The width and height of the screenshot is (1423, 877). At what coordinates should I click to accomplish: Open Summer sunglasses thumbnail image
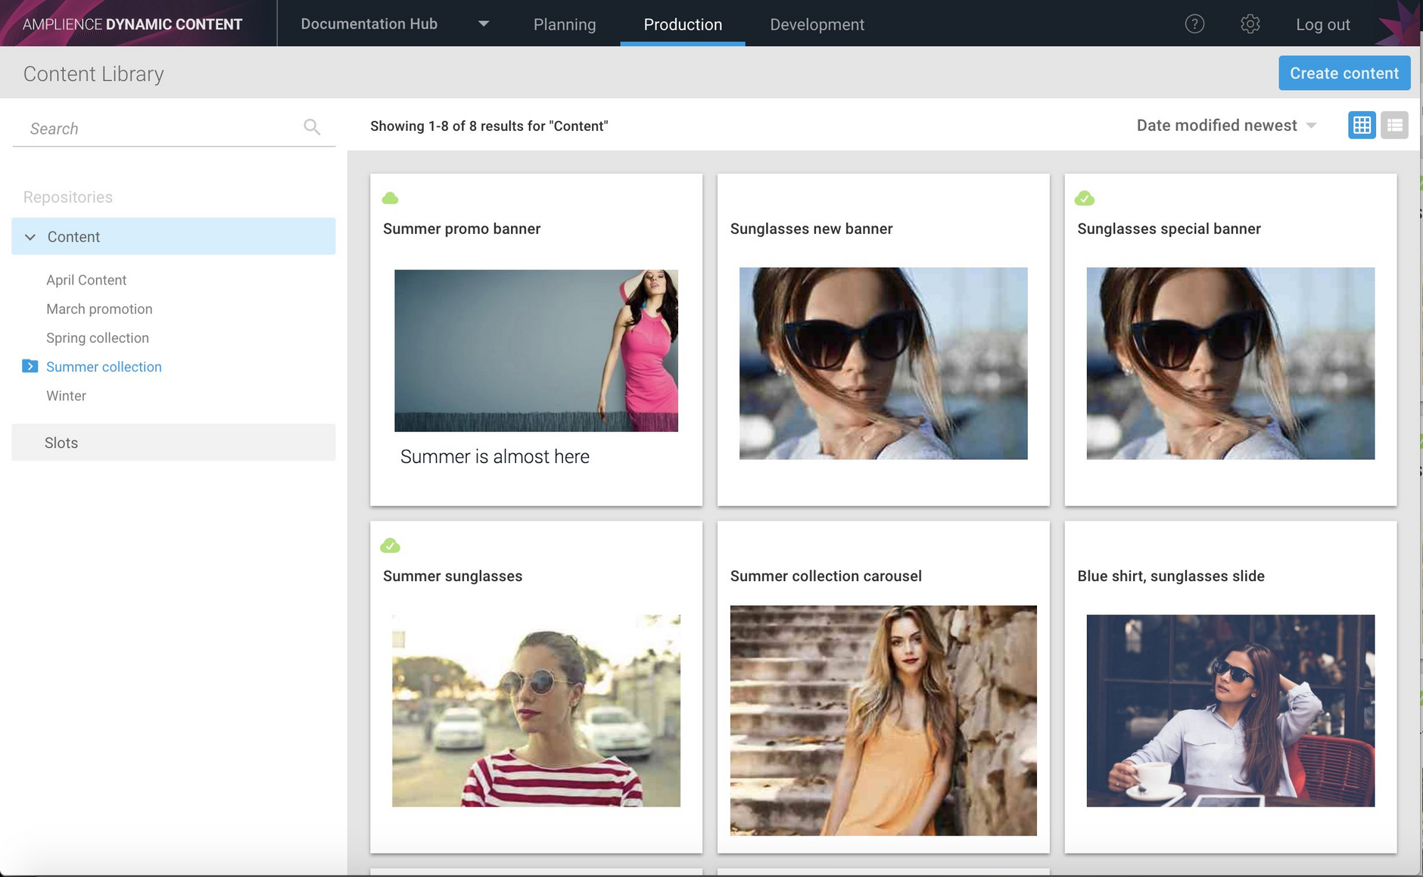point(536,711)
